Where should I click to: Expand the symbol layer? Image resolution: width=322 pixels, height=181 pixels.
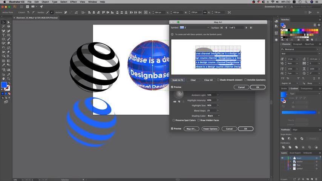(290, 169)
